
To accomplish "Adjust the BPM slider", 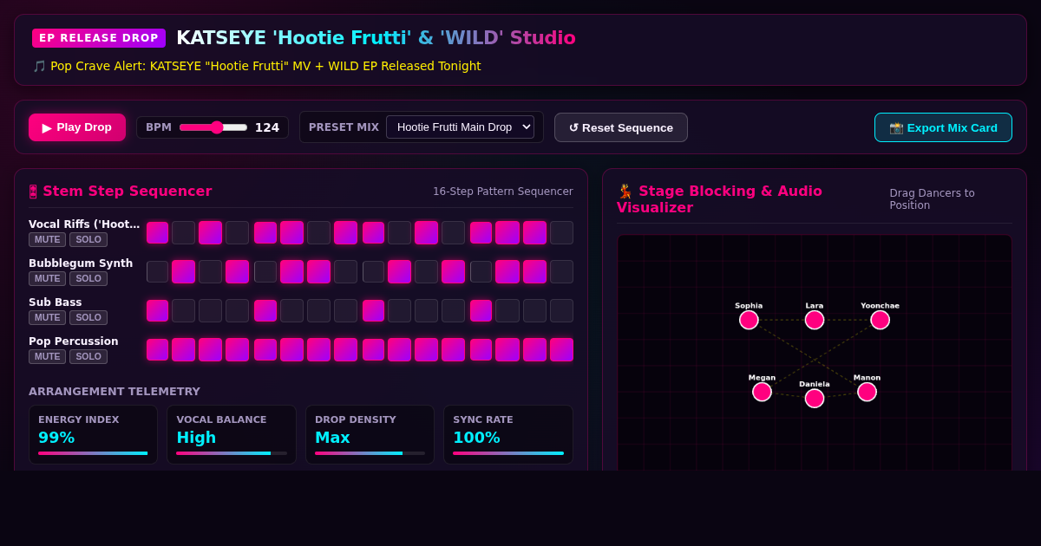I will pyautogui.click(x=213, y=127).
